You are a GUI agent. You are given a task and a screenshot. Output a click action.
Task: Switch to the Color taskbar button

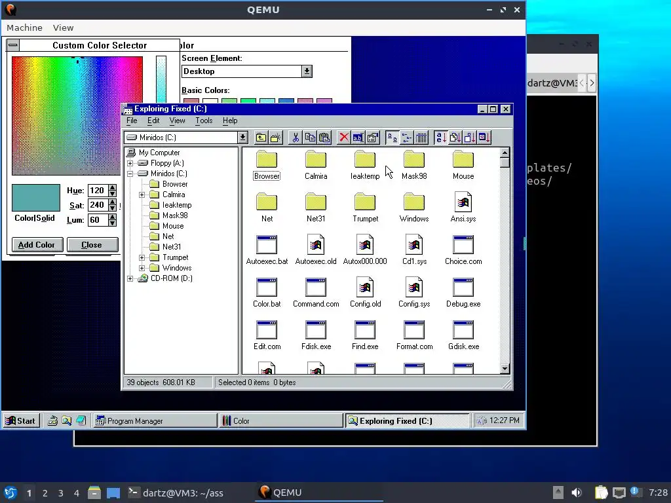click(x=280, y=420)
